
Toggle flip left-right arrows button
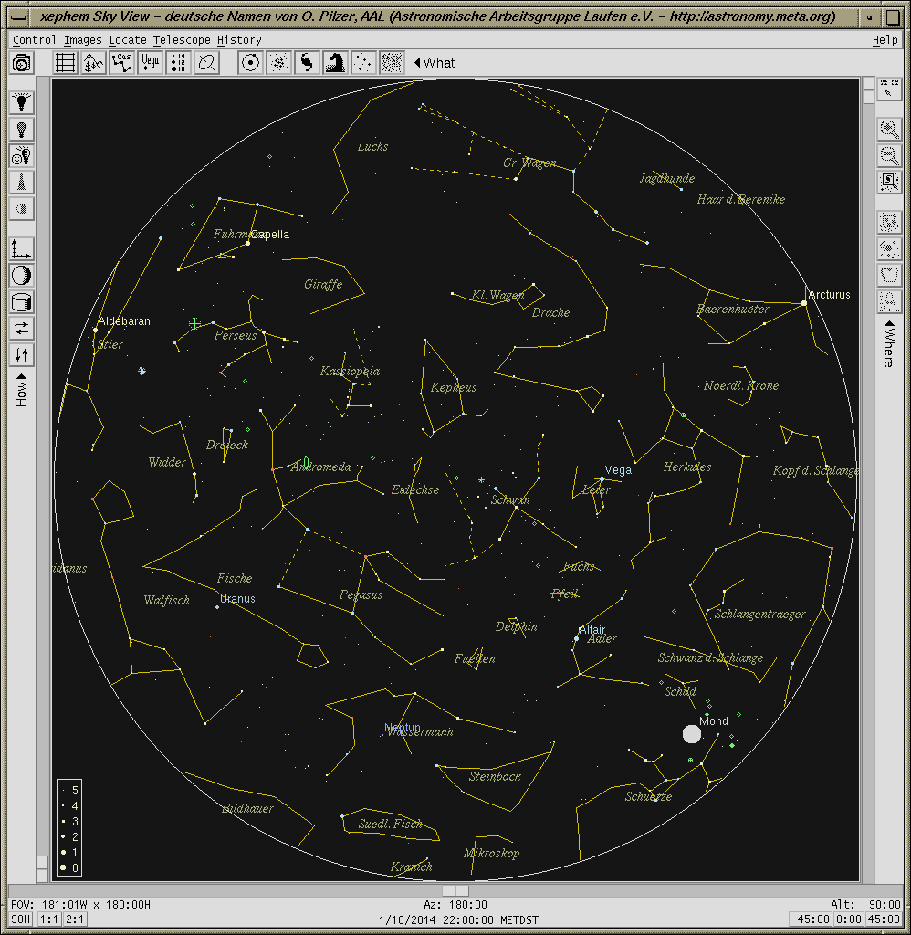point(22,329)
